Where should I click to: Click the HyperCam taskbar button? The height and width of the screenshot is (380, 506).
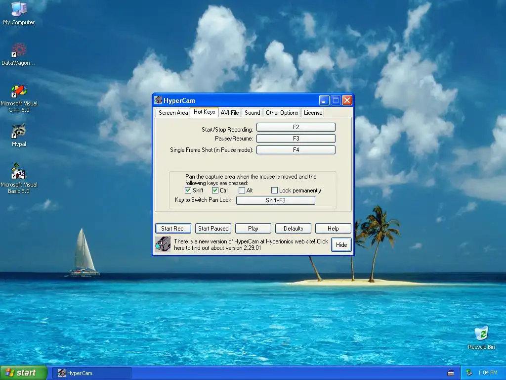92,373
